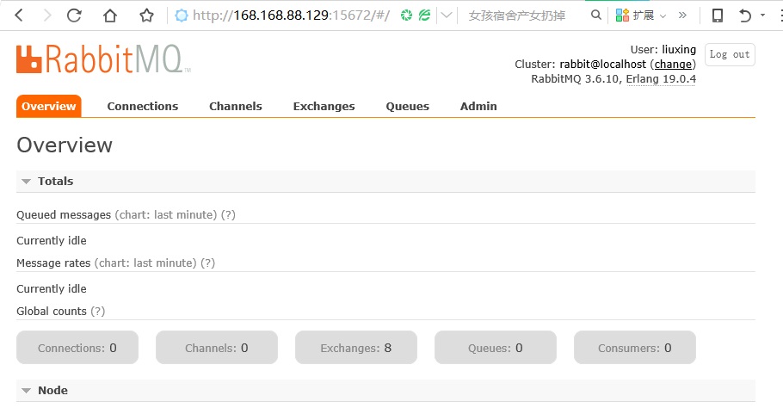Open the address bar dropdown chevron
783x408 pixels.
pyautogui.click(x=447, y=15)
